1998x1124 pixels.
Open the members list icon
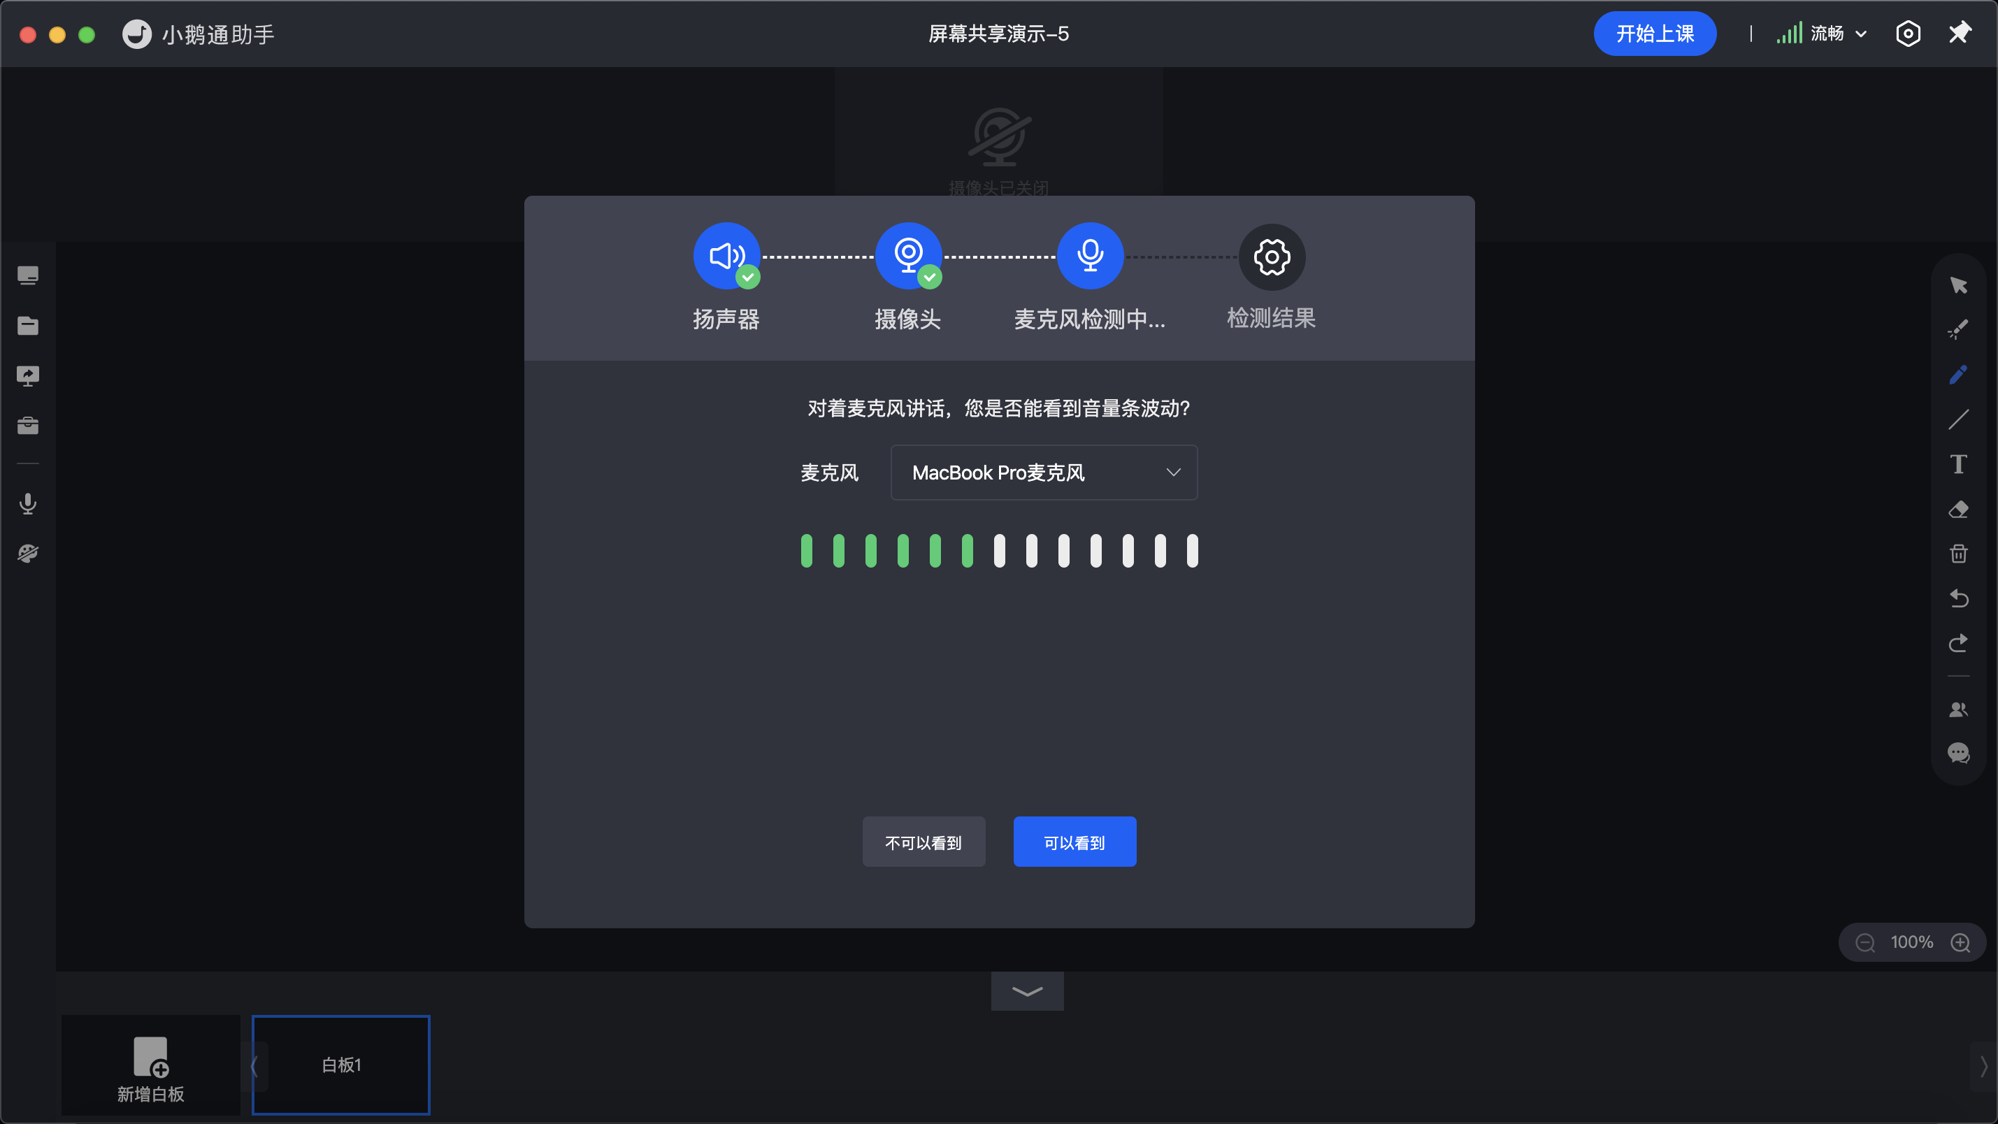[1957, 709]
